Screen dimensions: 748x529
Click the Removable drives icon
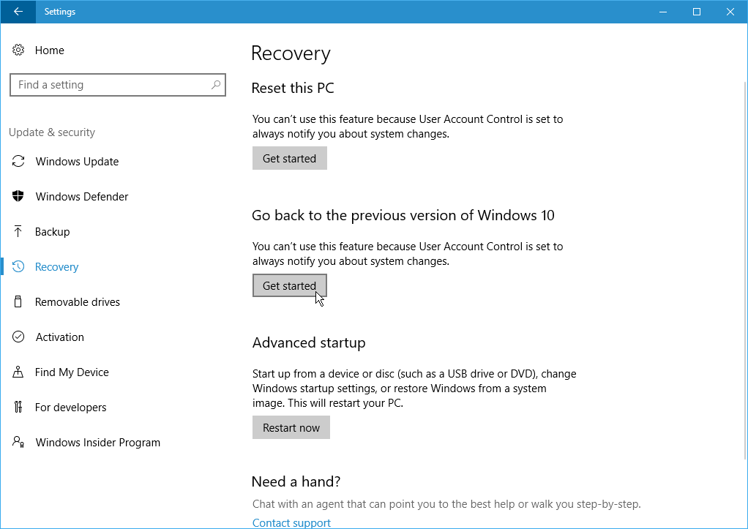point(19,302)
